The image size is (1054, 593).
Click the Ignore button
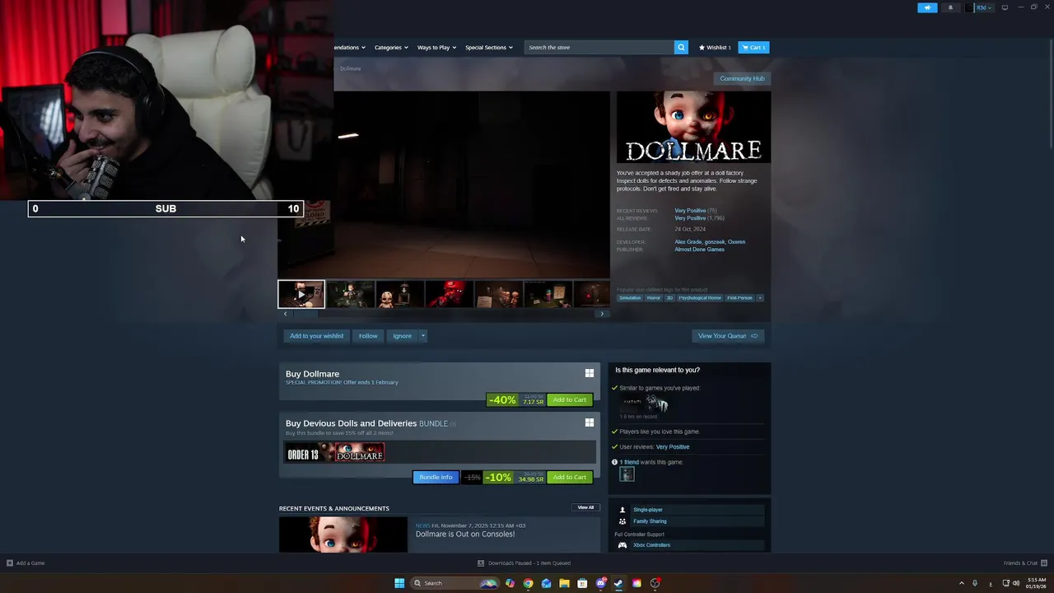402,335
